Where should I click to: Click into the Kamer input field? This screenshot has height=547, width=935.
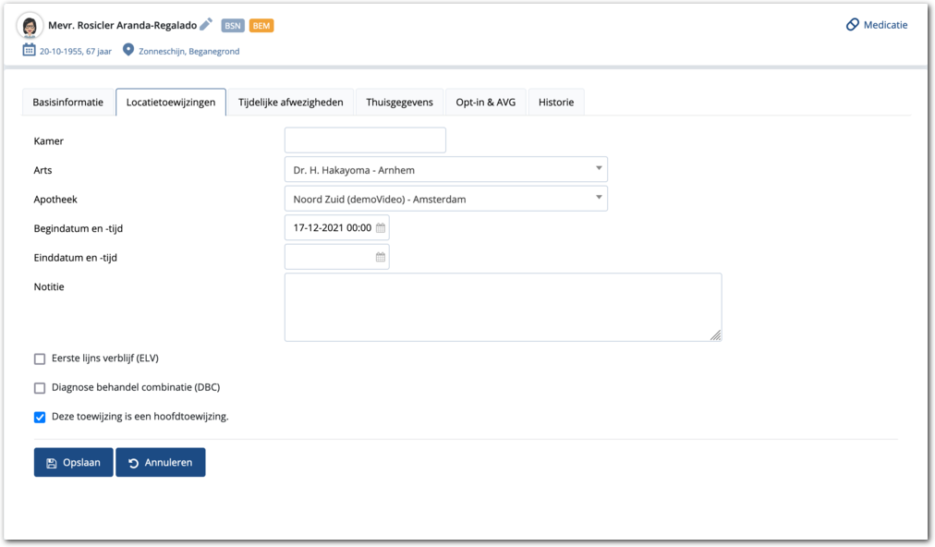click(365, 140)
